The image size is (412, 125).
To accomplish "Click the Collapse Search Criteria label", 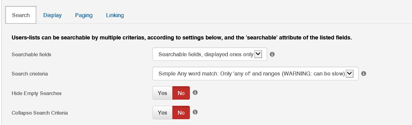I will pos(40,113).
